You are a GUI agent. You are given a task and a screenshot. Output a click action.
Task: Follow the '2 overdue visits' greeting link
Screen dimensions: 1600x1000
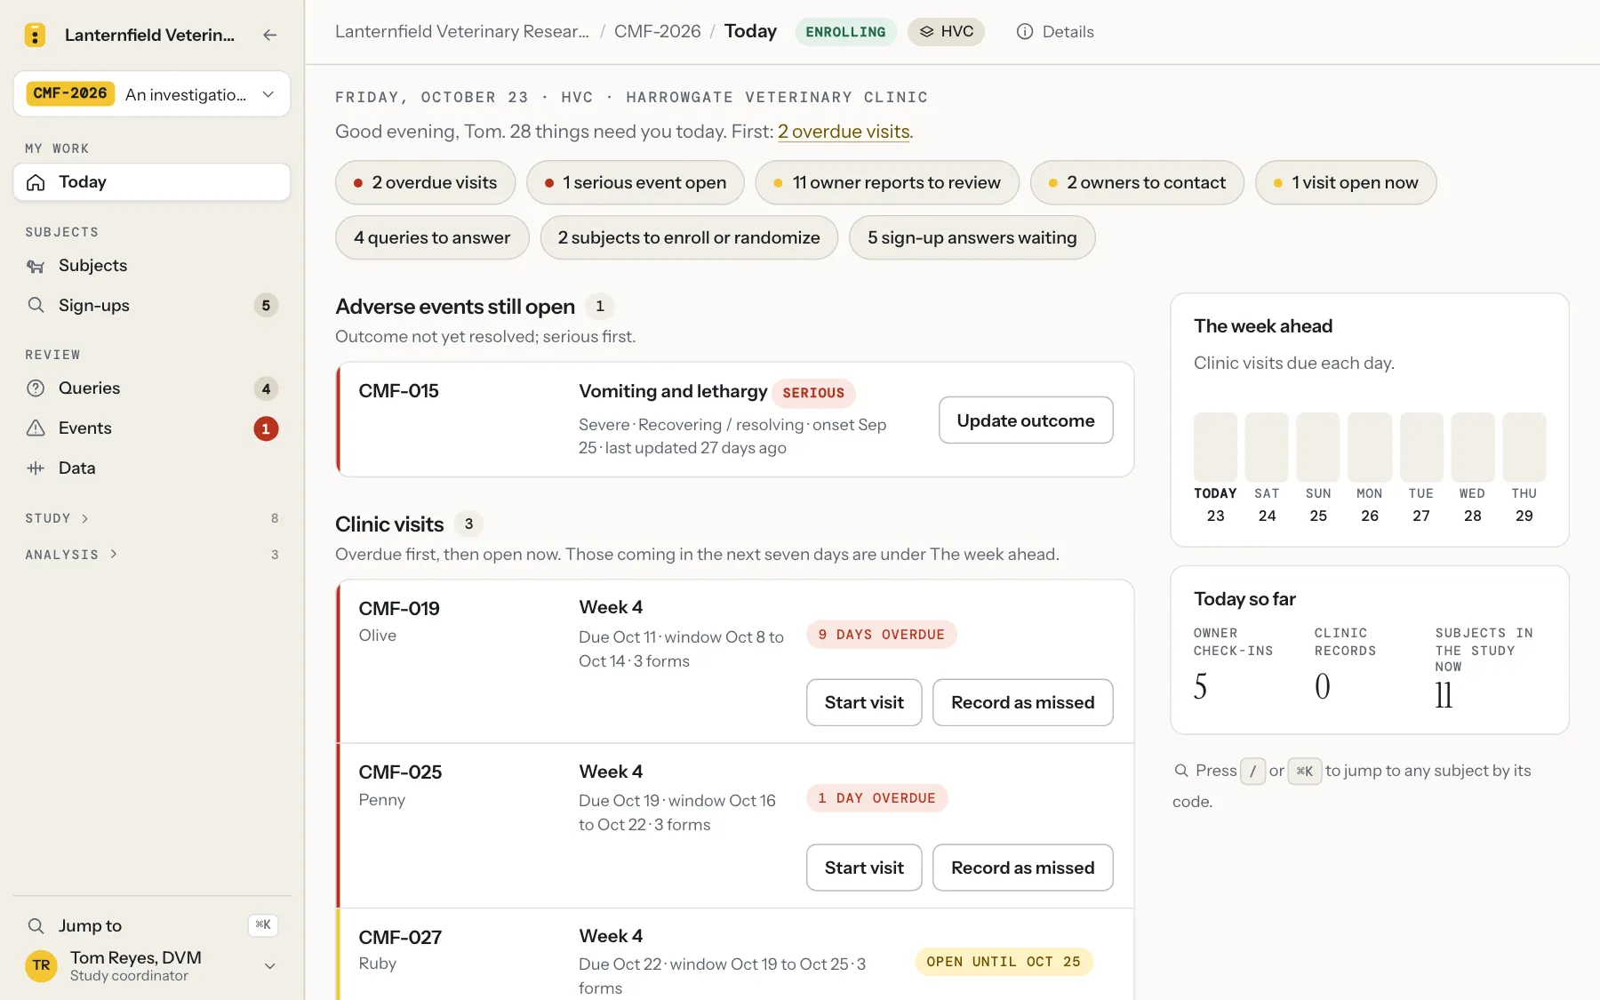click(x=844, y=132)
